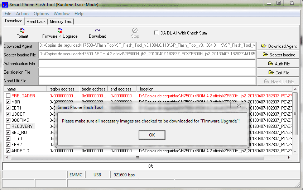The width and height of the screenshot is (303, 190).
Task: Select the ANDROID row end address cell
Action: [x=122, y=150]
